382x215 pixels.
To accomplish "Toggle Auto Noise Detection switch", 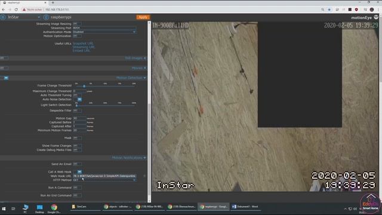I will click(77, 99).
